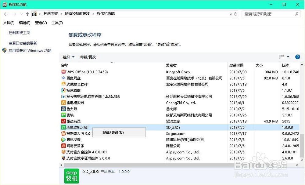Image resolution: width=305 pixels, height=185 pixels.
Task: Open the Help question mark icon
Action: click(297, 57)
